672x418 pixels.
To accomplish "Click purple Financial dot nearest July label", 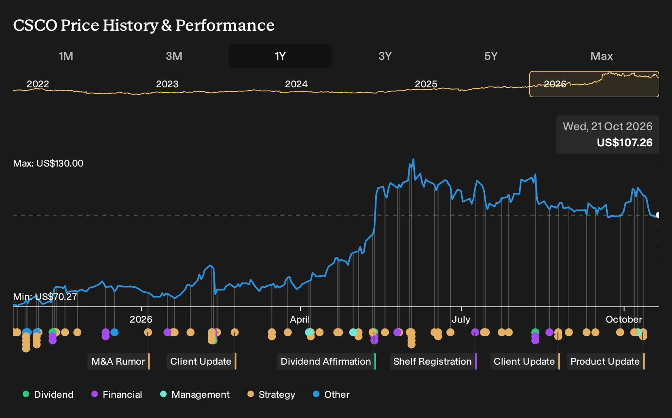I will point(475,332).
